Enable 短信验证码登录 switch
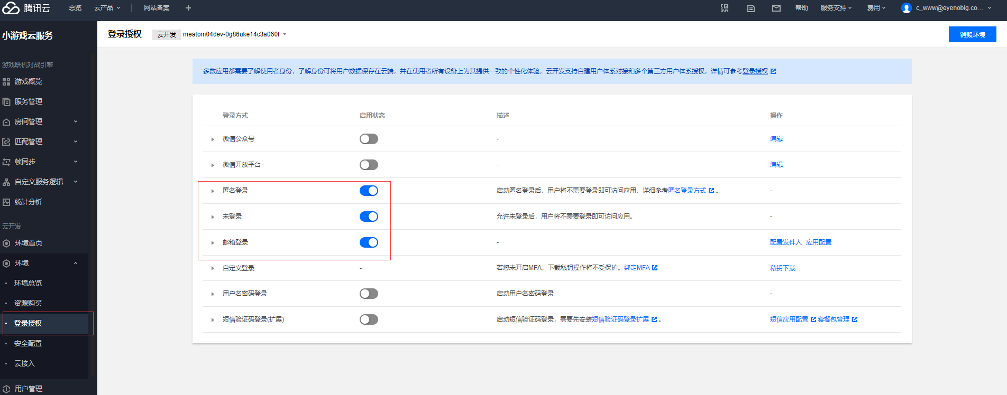This screenshot has width=1007, height=395. [369, 319]
